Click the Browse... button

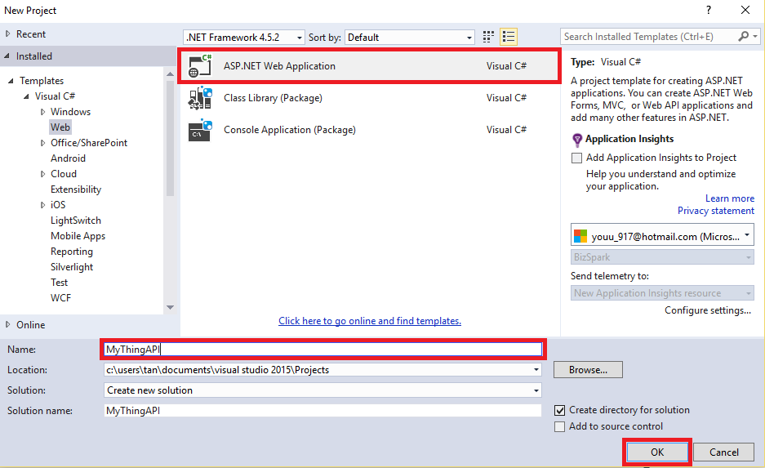(588, 370)
